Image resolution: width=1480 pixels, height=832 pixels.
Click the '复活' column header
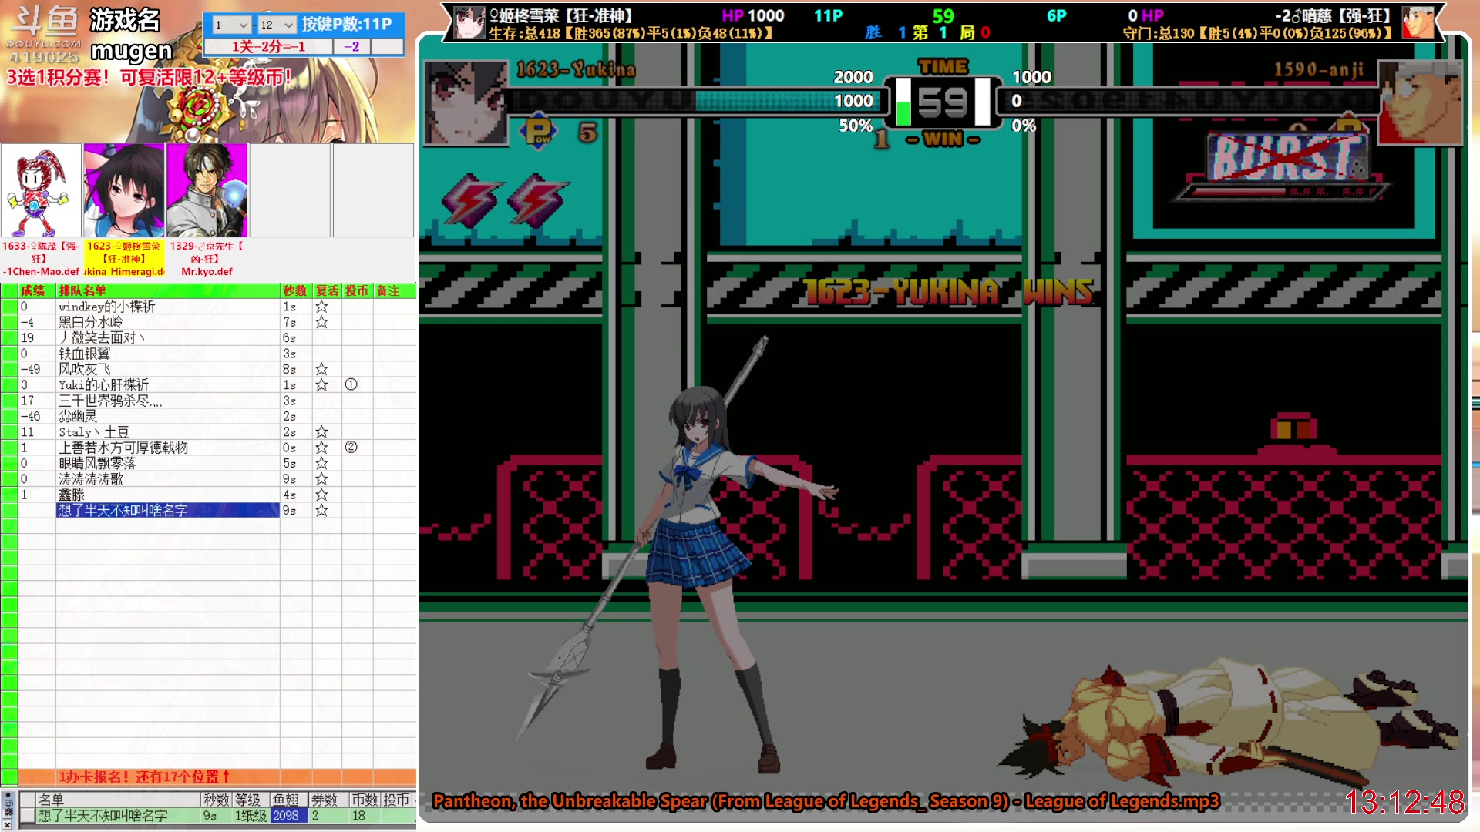click(x=327, y=290)
